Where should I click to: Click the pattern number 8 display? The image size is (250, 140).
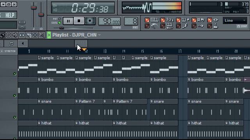coord(131,21)
